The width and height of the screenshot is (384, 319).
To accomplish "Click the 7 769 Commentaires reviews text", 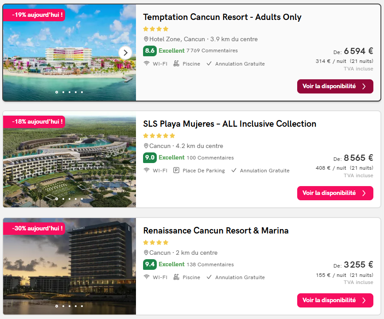I will (x=212, y=51).
